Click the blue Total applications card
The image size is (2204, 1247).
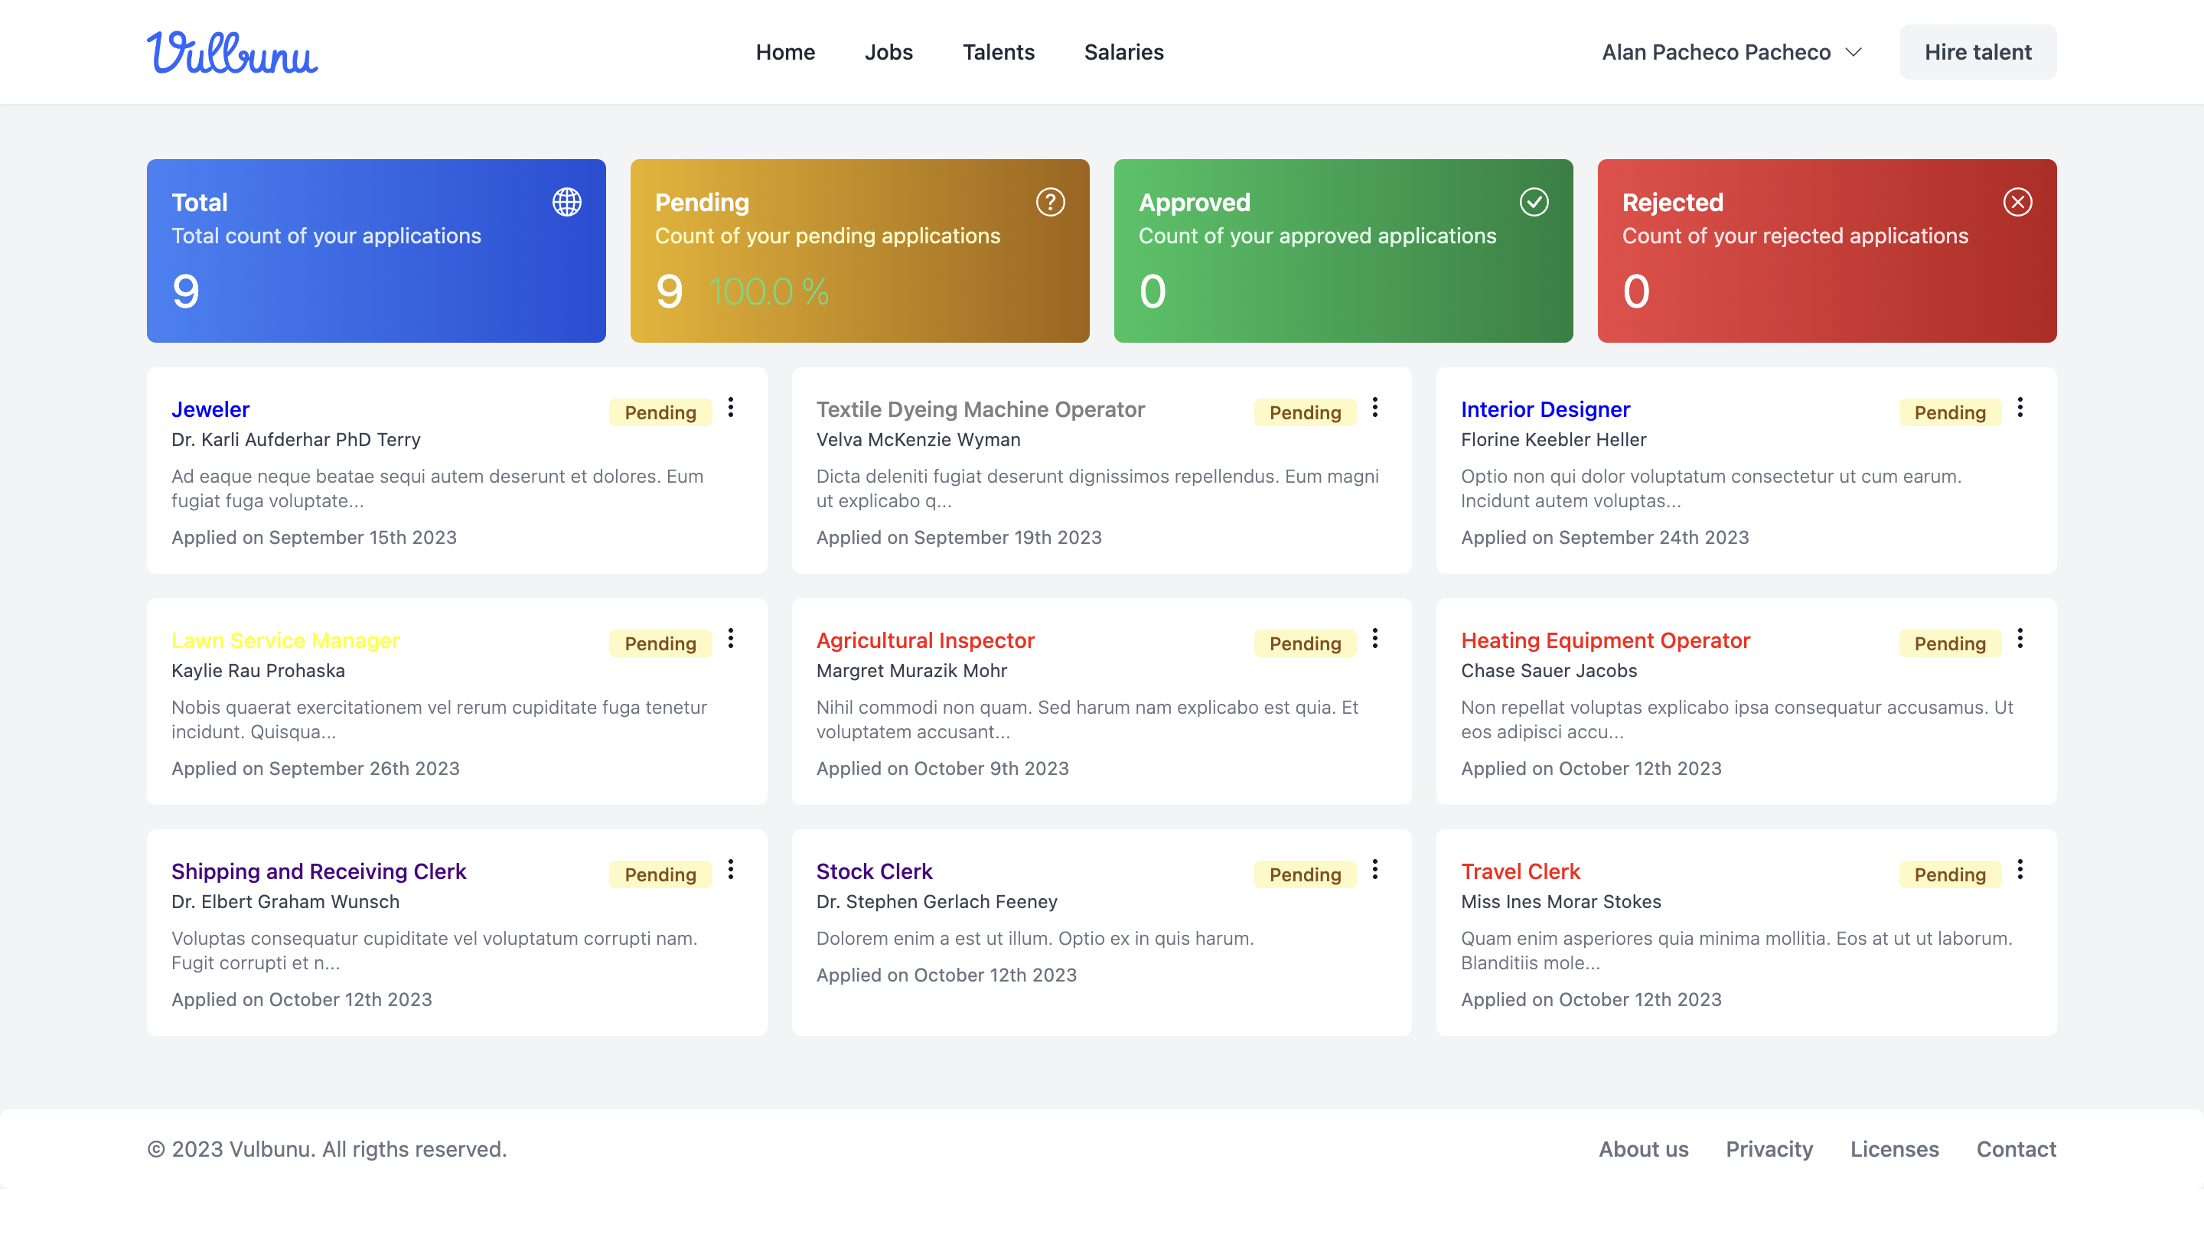376,251
